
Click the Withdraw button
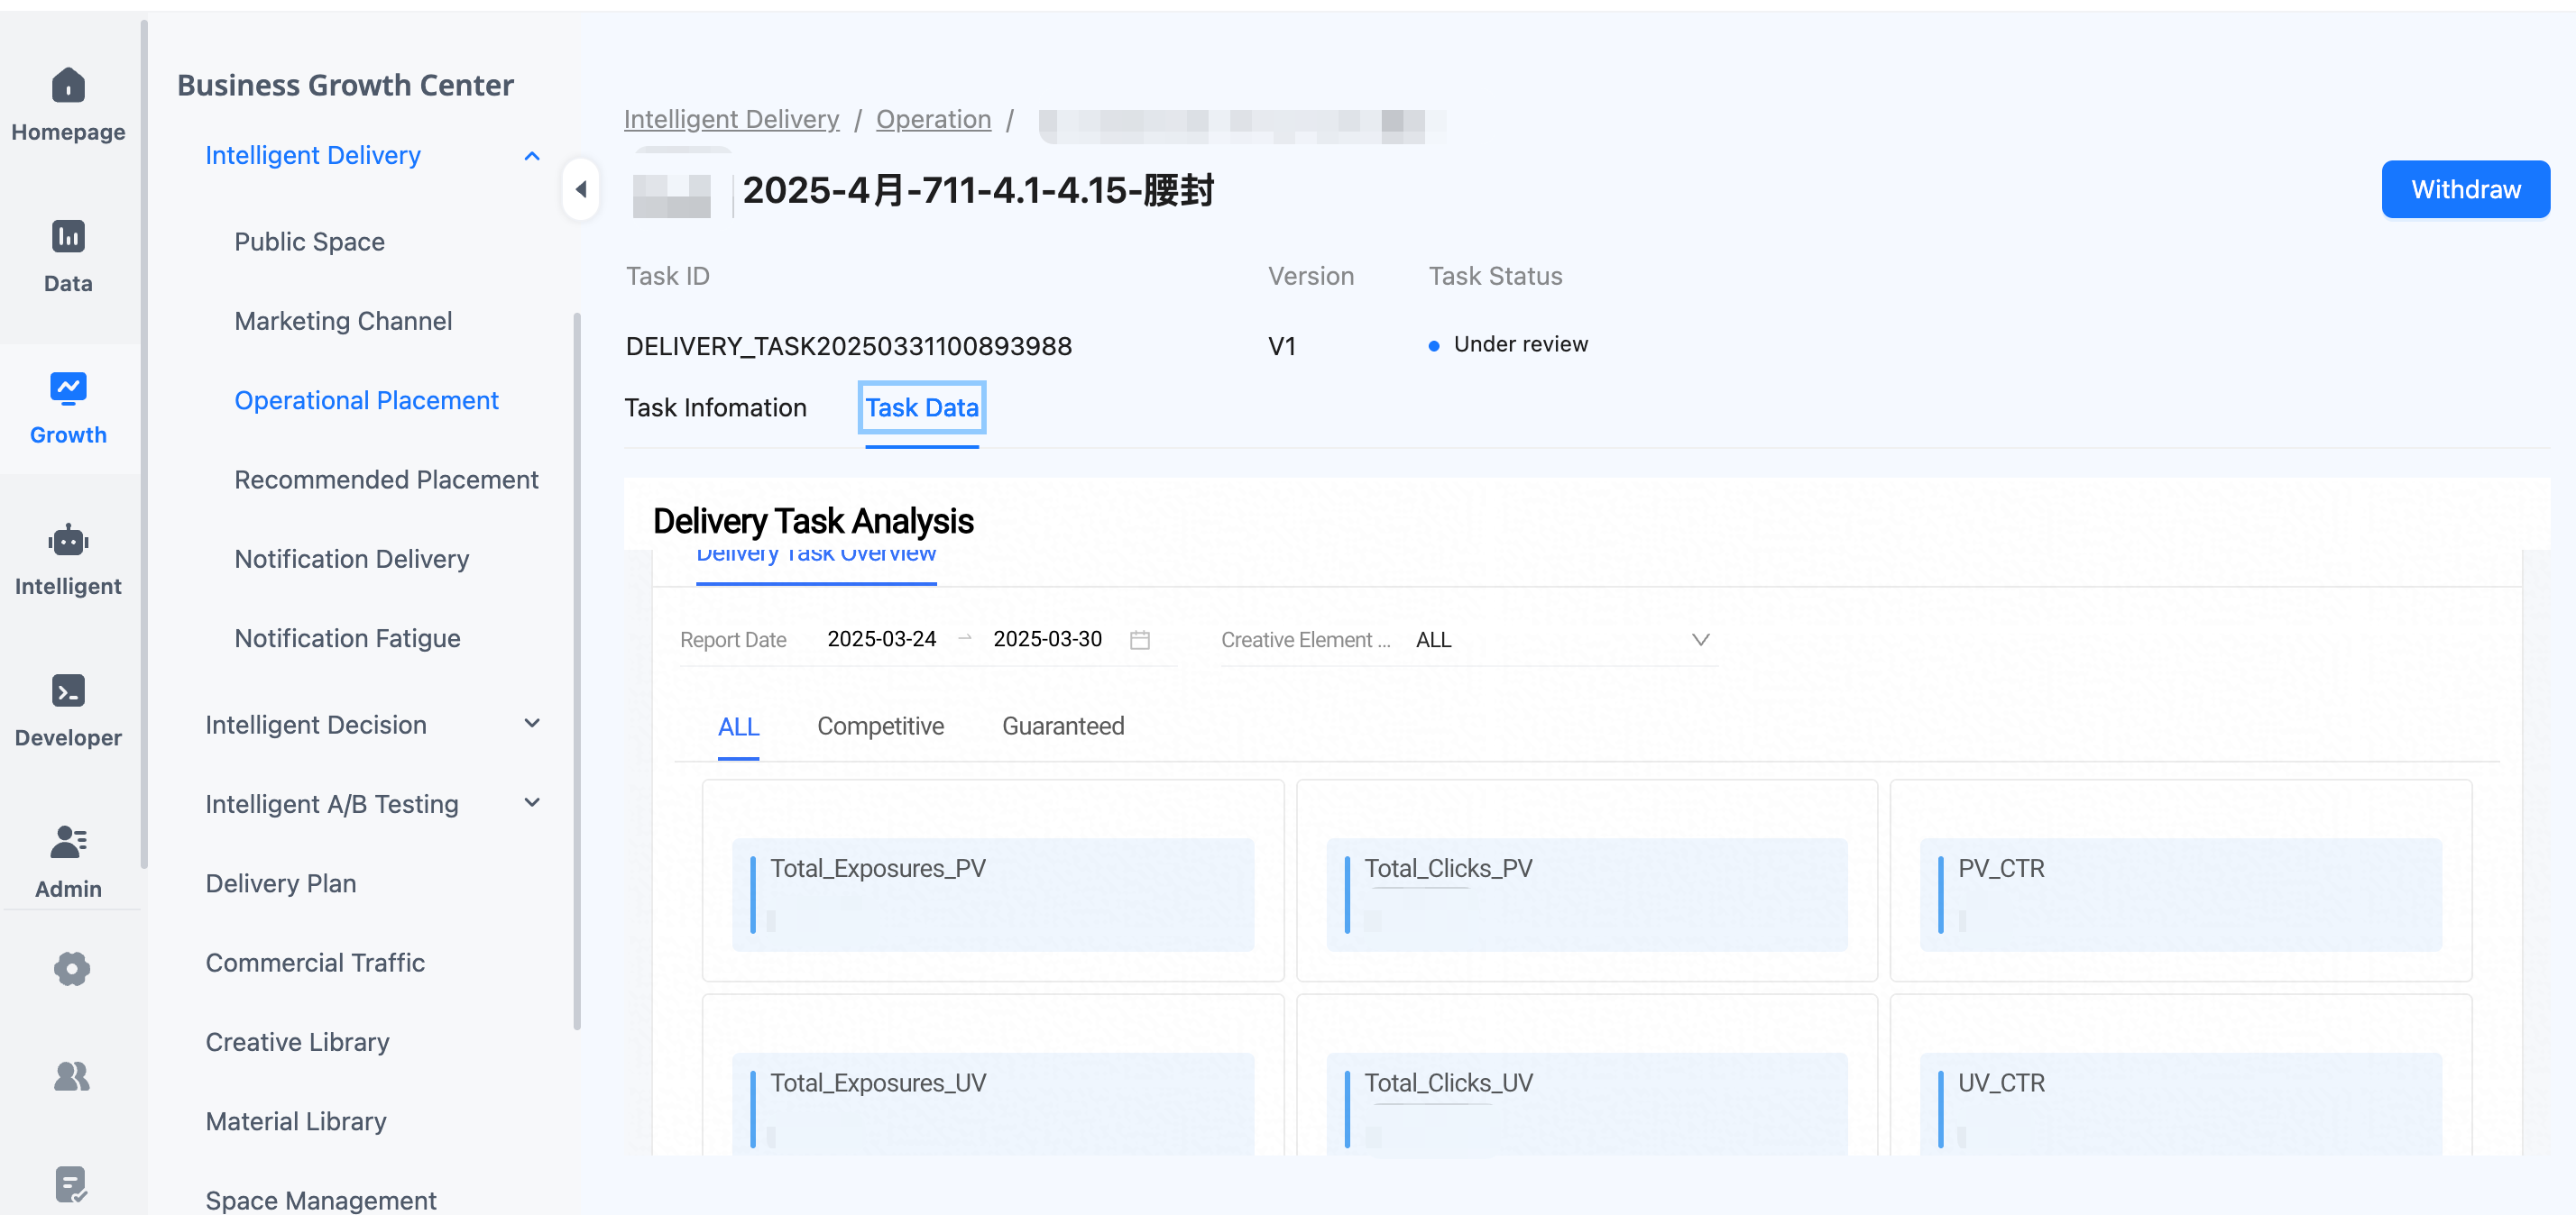click(x=2465, y=189)
